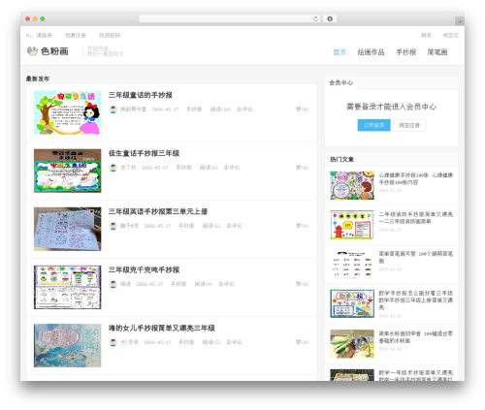The height and width of the screenshot is (410, 485).
Task: Open post 三年级童话的手抄报
Action: pyautogui.click(x=141, y=95)
